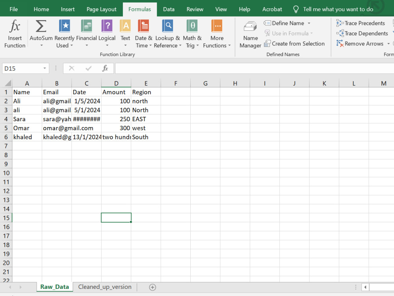The image size is (394, 296).
Task: Switch to the Data tab
Action: click(169, 9)
